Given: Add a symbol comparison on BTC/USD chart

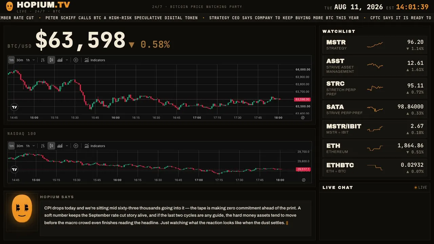Looking at the screenshot, I should [76, 60].
